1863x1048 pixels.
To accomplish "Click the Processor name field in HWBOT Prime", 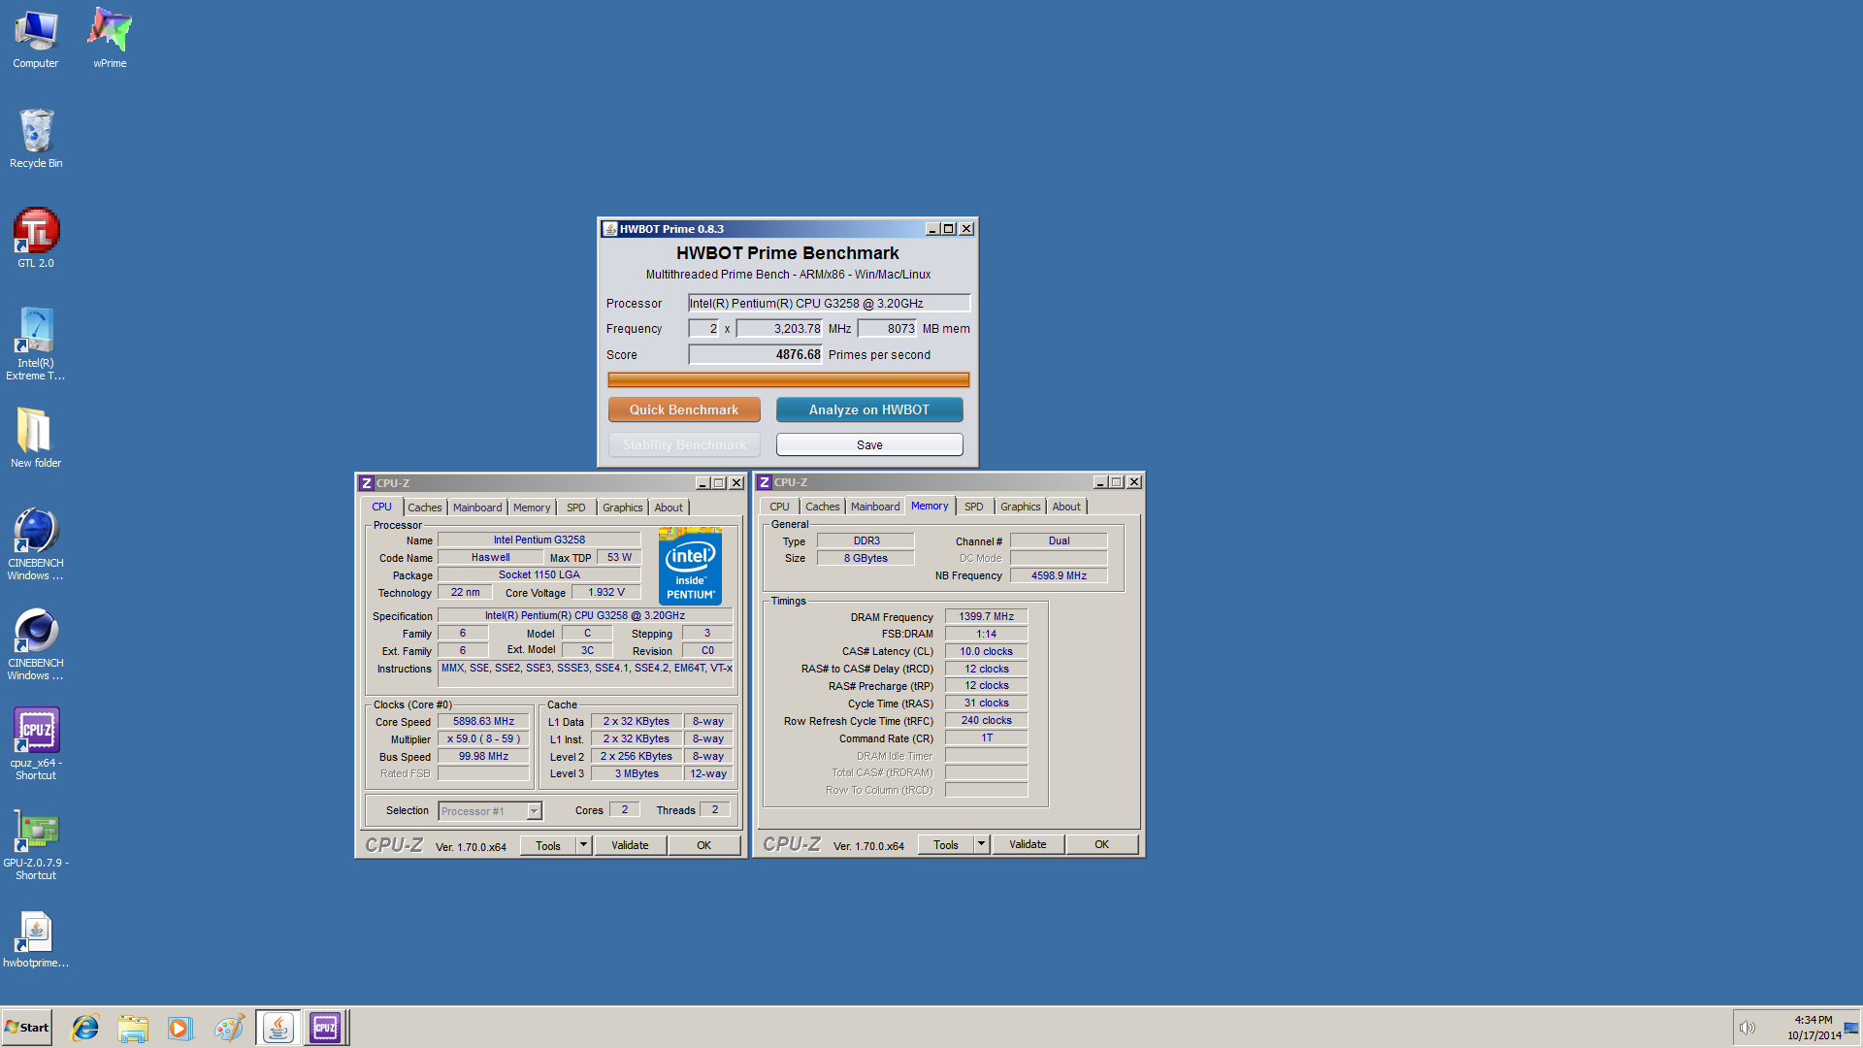I will 830,304.
